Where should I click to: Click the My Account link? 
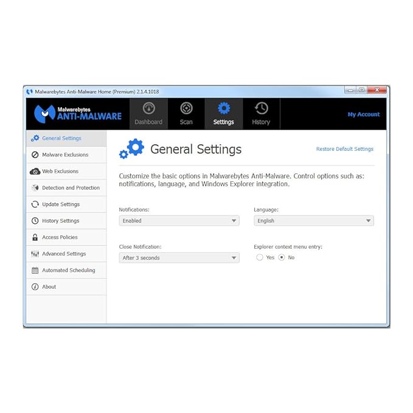tap(364, 114)
